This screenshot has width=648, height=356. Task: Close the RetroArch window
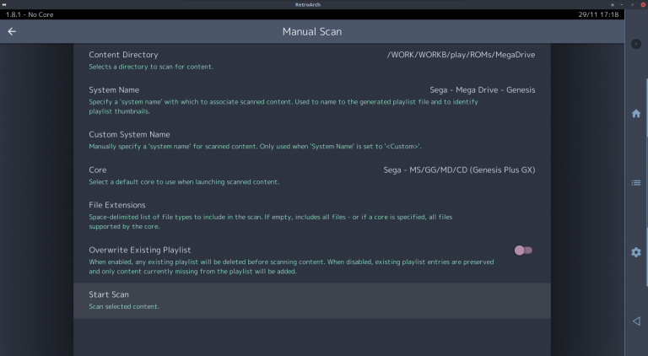pyautogui.click(x=641, y=5)
